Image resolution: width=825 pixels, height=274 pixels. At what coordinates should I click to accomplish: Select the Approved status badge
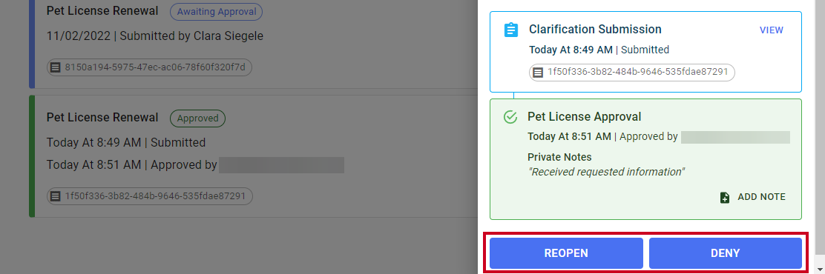tap(197, 118)
